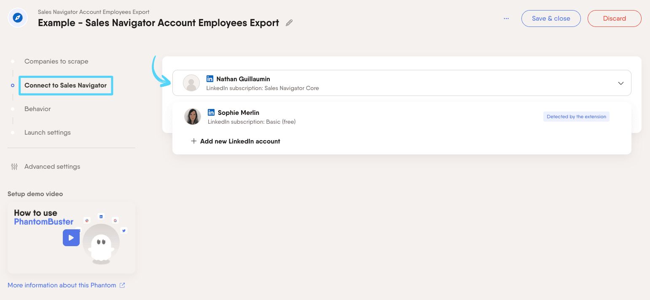The image size is (650, 300).
Task: Open More information about this Phantom link
Action: tap(62, 285)
